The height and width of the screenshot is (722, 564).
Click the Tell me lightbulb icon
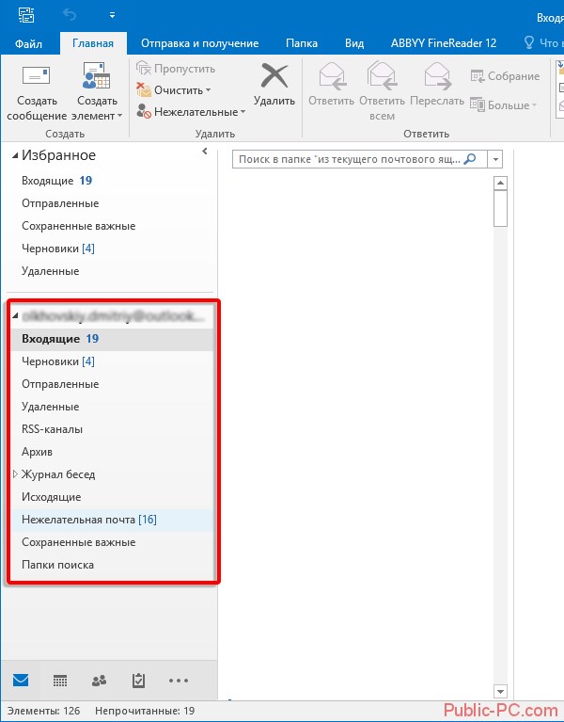(x=529, y=42)
